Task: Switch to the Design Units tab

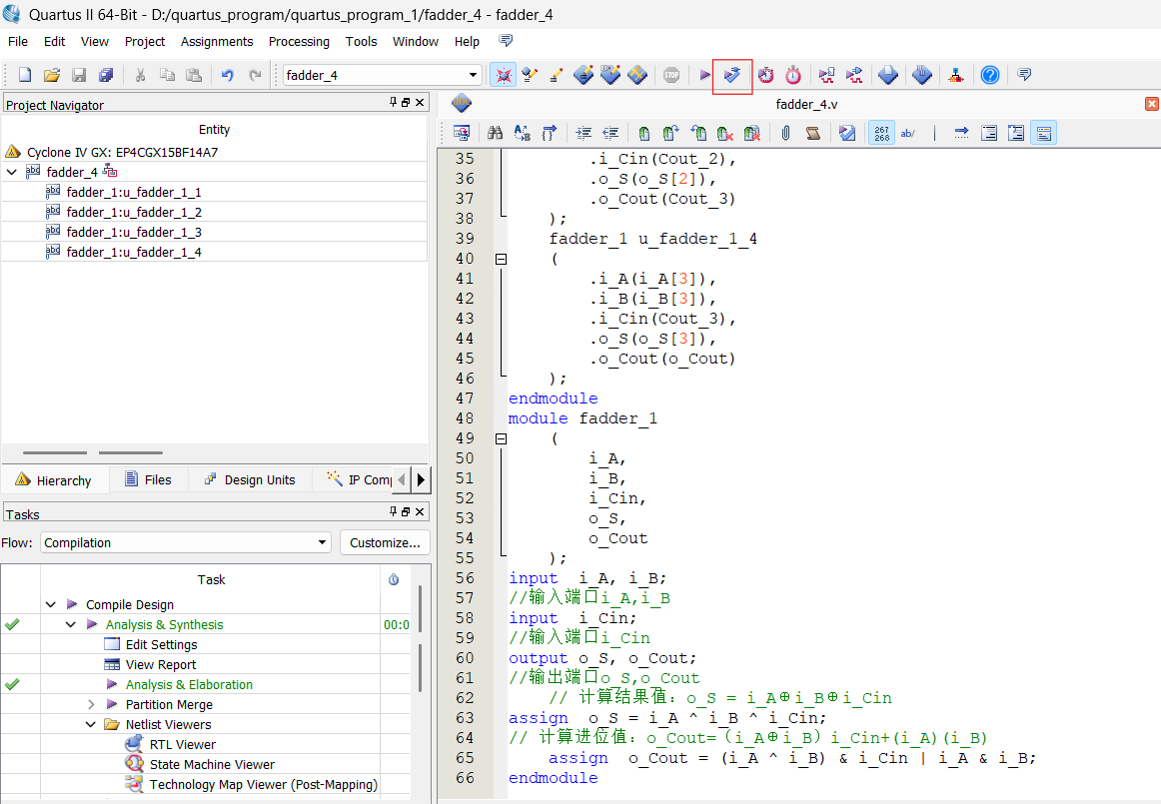Action: 250,479
